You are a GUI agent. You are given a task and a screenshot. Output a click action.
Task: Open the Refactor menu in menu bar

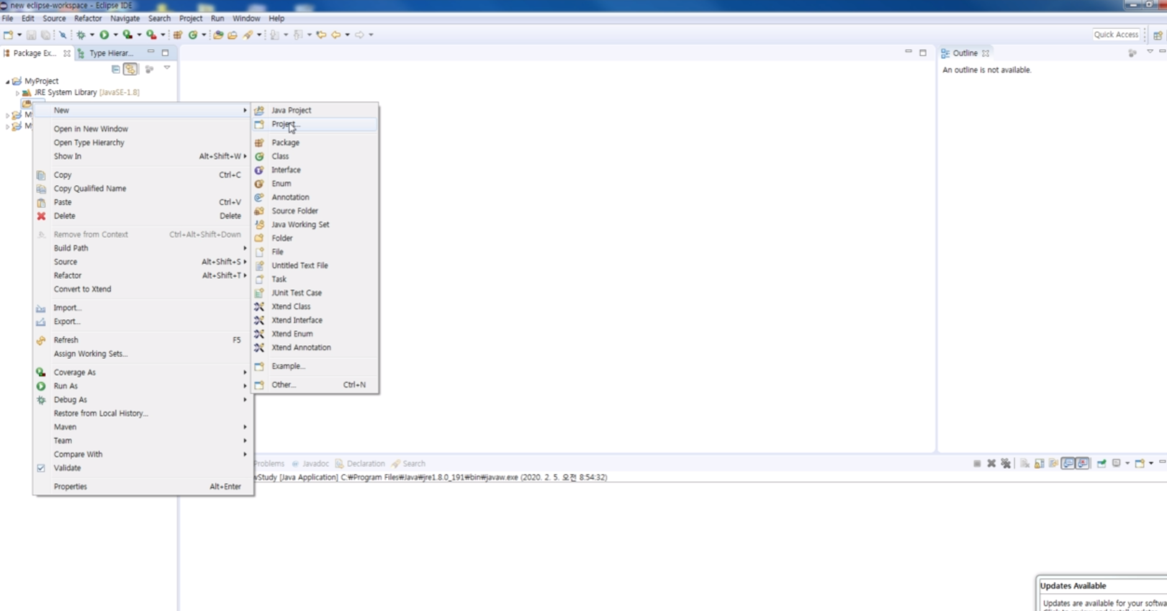(88, 18)
